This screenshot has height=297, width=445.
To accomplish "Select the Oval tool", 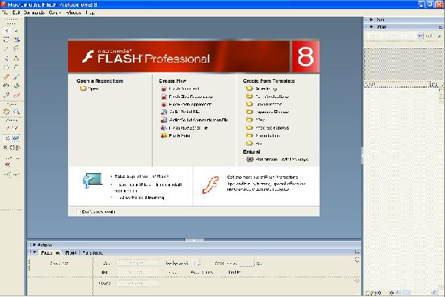I will (7, 67).
